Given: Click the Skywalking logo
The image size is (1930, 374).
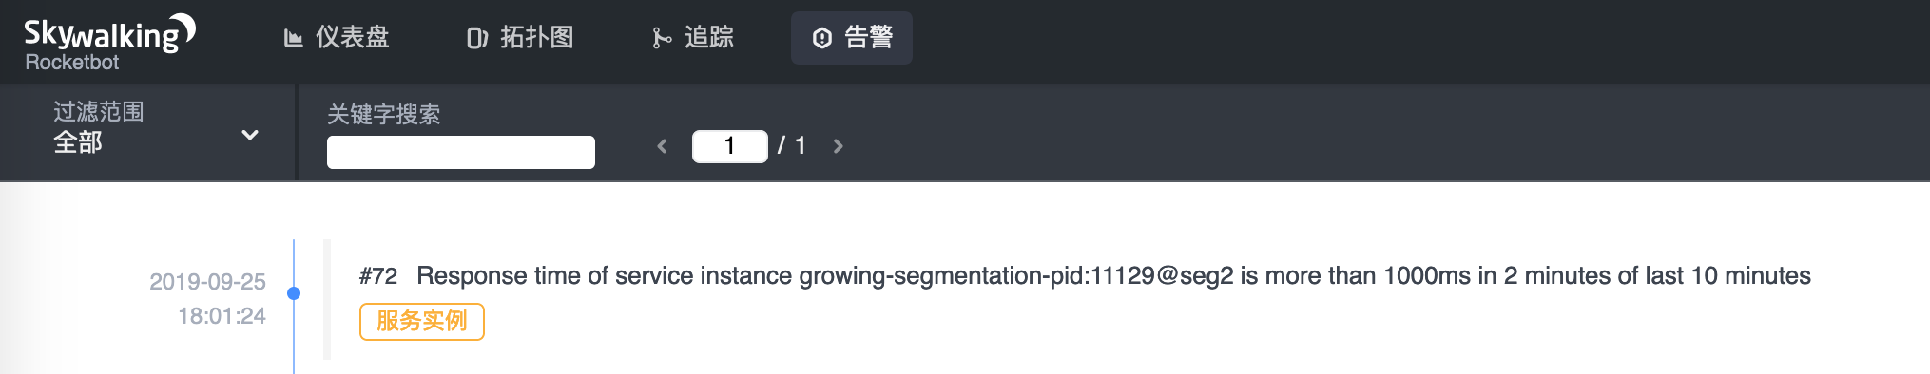Looking at the screenshot, I should pos(109,33).
